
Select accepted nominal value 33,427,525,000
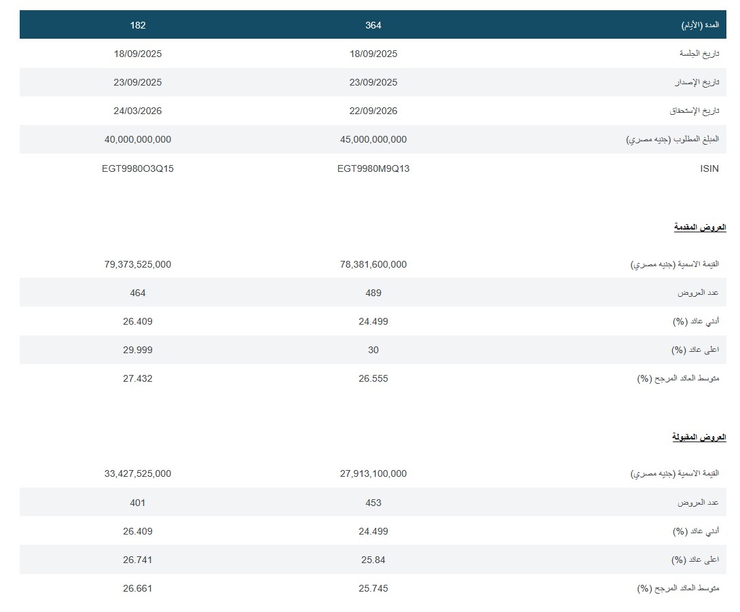point(138,473)
